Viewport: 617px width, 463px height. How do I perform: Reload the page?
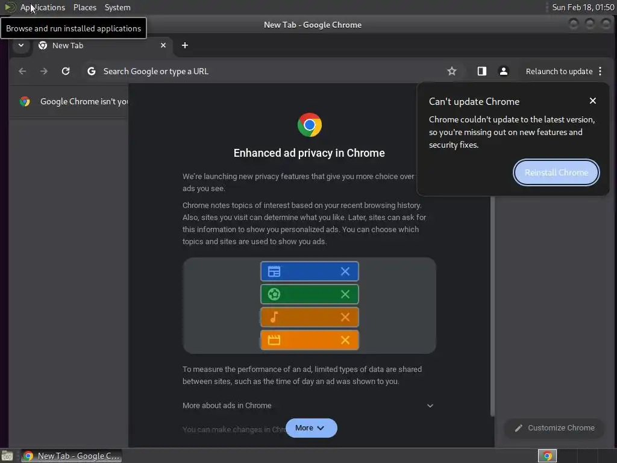click(66, 71)
